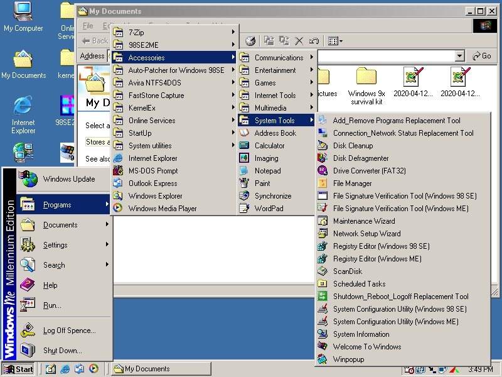This screenshot has width=502, height=377.
Task: Open Winpopup
Action: [403, 359]
